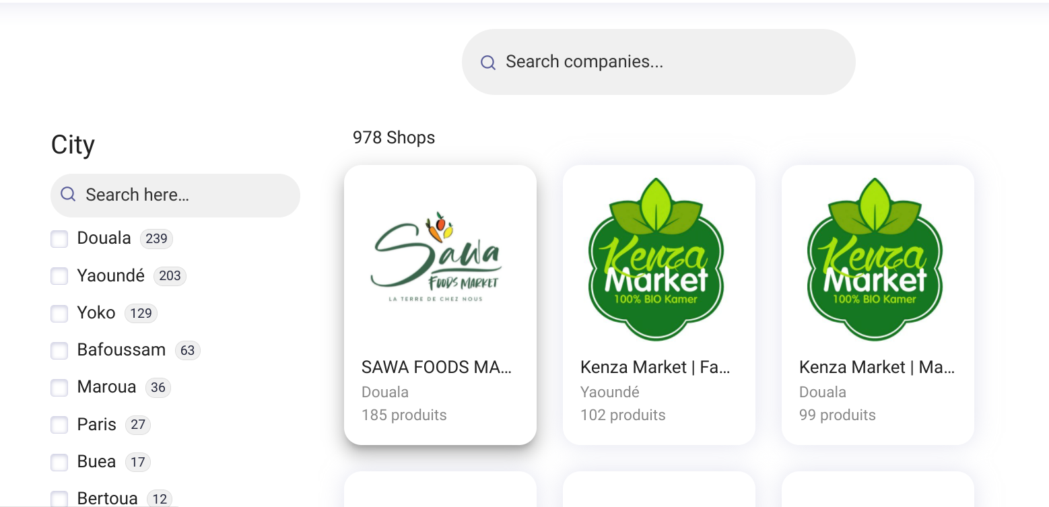Click the Douala count badge 239
Image resolution: width=1049 pixels, height=507 pixels.
156,238
